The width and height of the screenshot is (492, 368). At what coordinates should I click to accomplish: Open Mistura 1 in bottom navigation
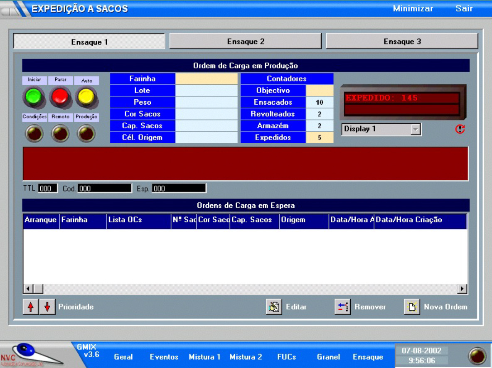coord(204,357)
